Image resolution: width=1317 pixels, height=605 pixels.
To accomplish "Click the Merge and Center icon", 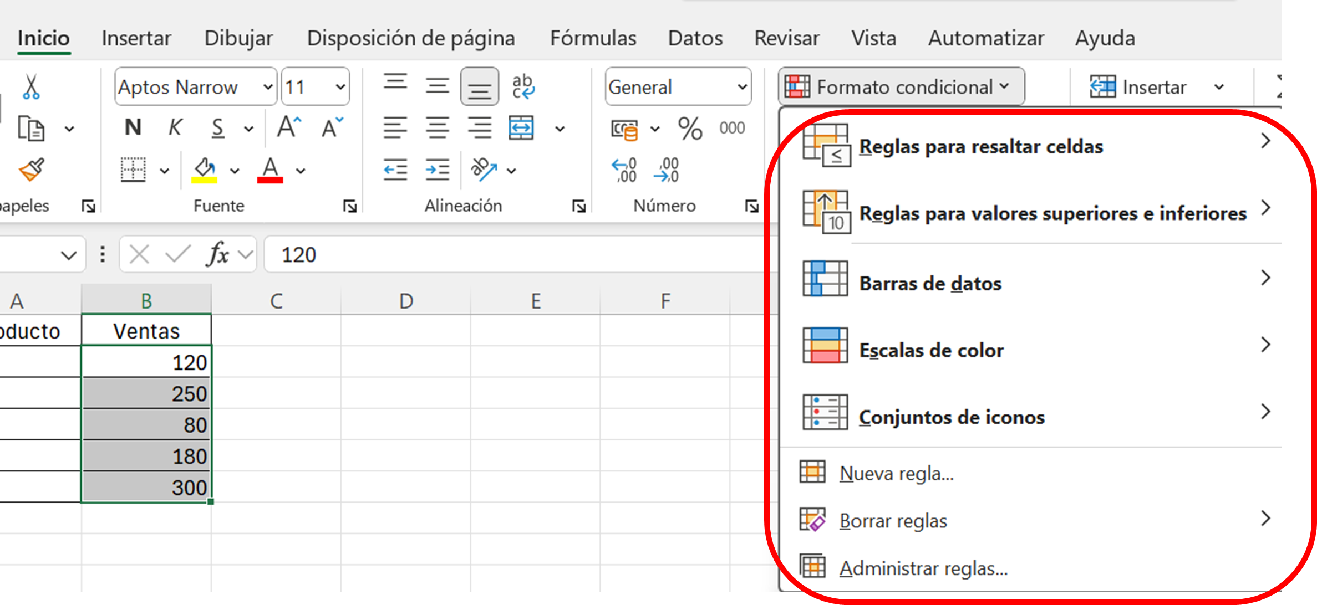I will click(521, 129).
